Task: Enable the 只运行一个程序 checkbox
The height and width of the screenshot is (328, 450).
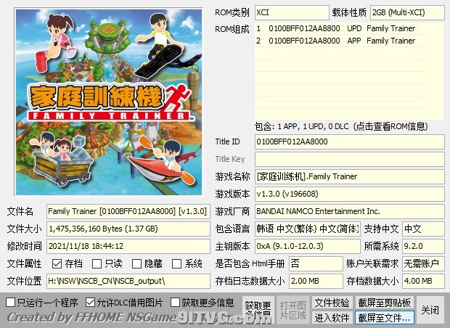Action: [11, 302]
